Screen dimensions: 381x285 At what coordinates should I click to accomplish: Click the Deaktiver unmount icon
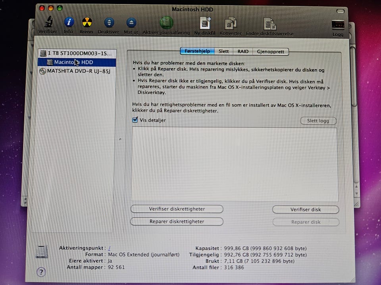point(109,23)
